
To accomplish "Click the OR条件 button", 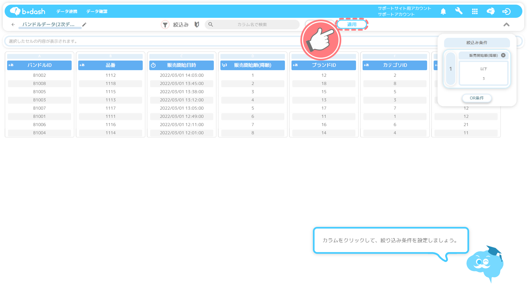I will (x=477, y=98).
